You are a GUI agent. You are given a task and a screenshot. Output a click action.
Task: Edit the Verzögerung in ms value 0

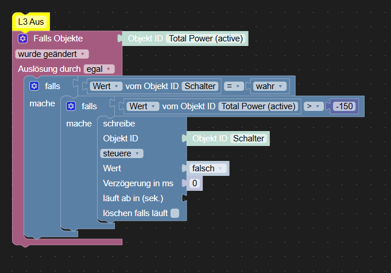pyautogui.click(x=194, y=183)
